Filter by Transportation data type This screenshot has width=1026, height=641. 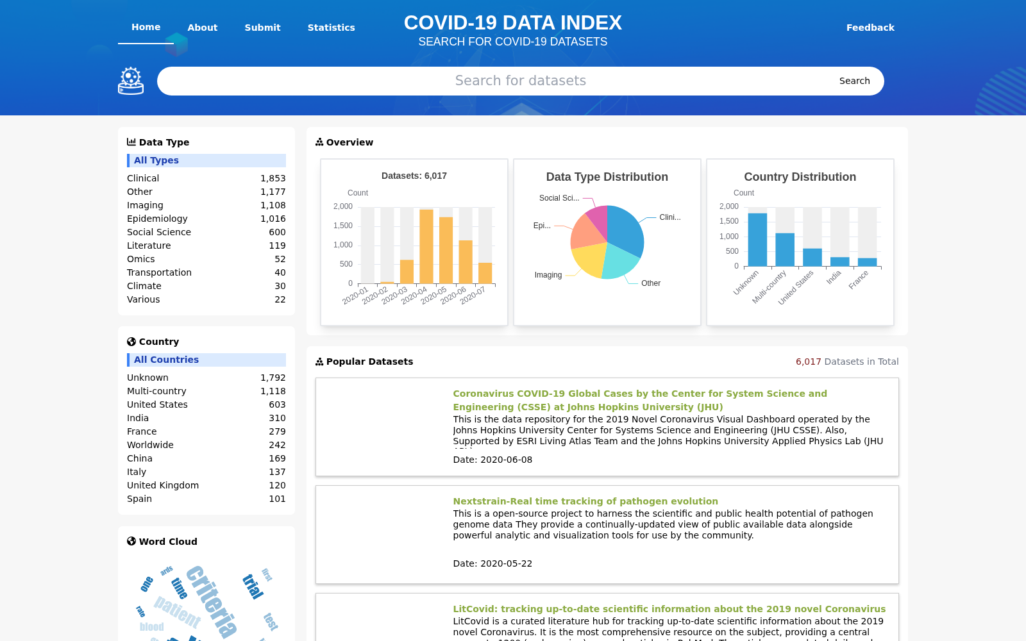206,272
